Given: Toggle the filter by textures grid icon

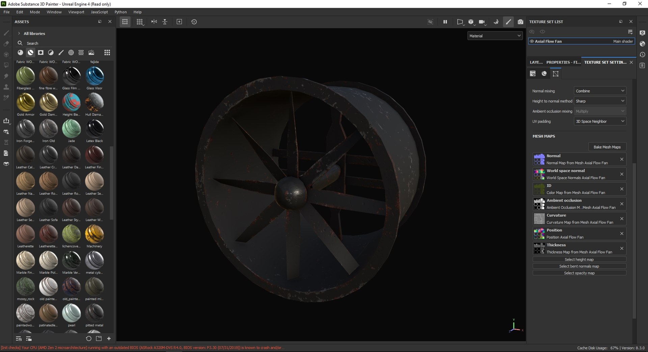Looking at the screenshot, I should (81, 53).
